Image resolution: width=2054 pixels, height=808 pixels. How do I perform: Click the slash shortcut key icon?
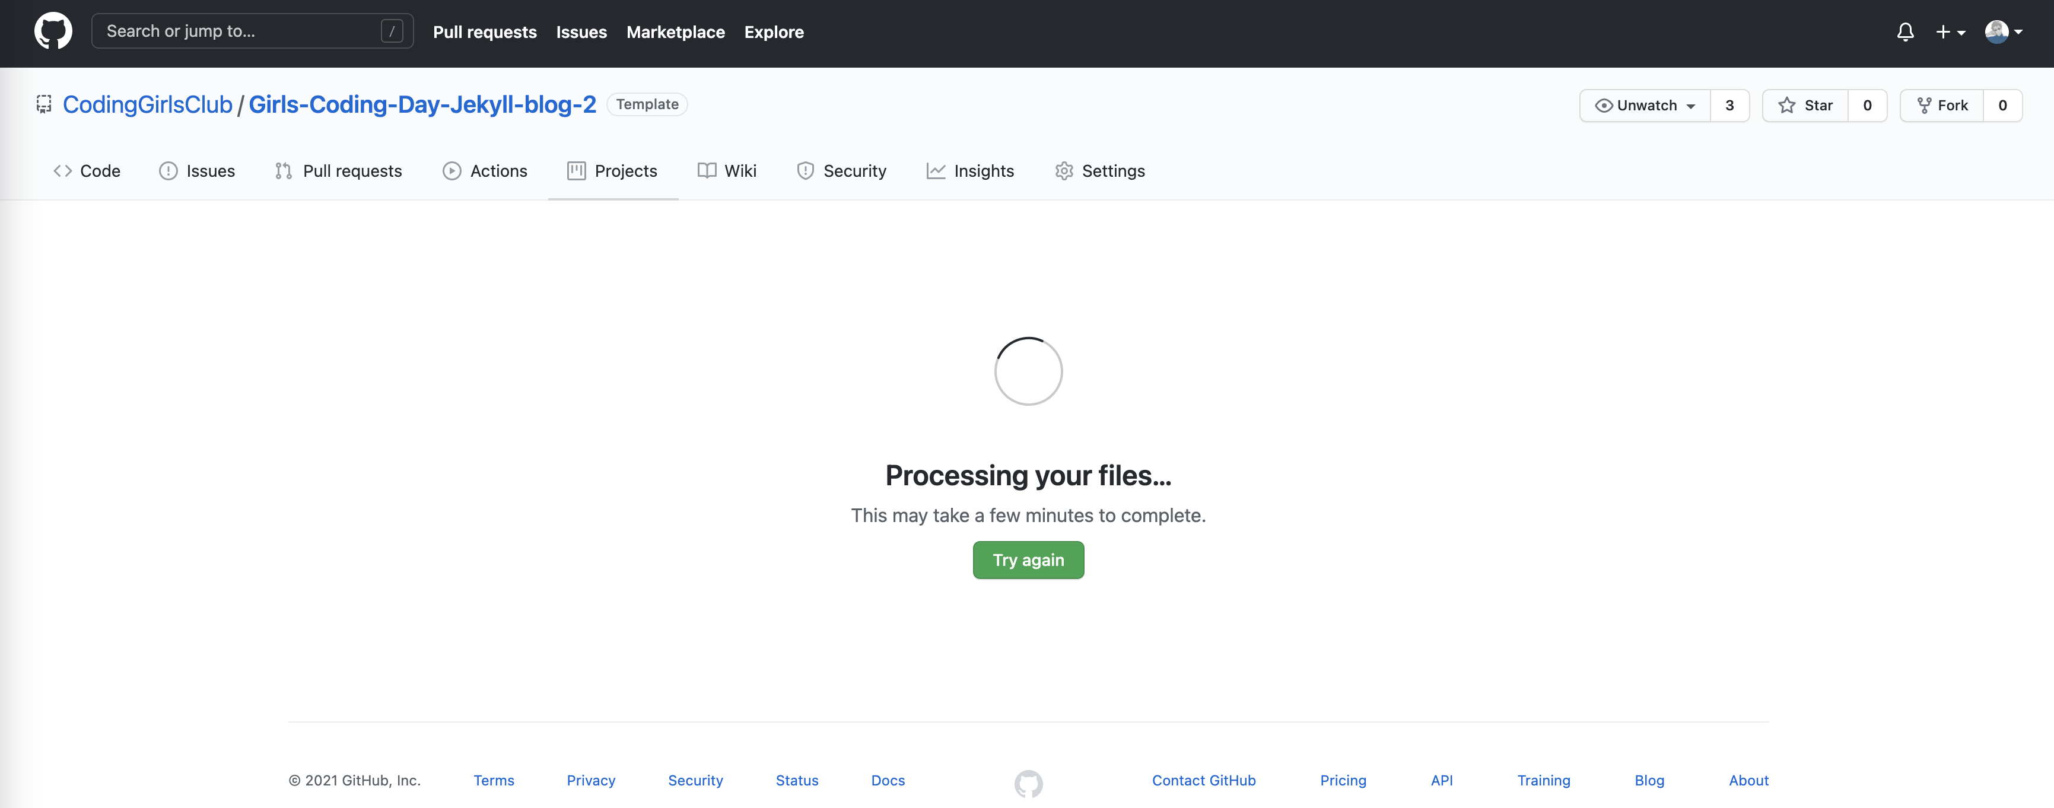392,31
